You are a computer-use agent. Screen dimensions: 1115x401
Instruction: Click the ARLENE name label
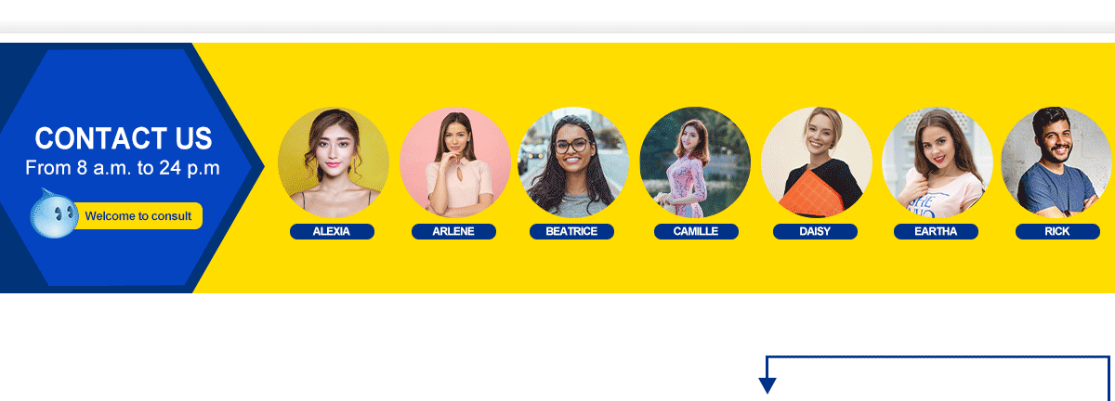point(453,231)
